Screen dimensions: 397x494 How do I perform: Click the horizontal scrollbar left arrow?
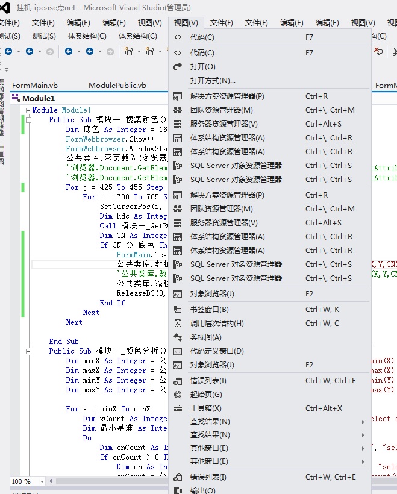point(51,481)
